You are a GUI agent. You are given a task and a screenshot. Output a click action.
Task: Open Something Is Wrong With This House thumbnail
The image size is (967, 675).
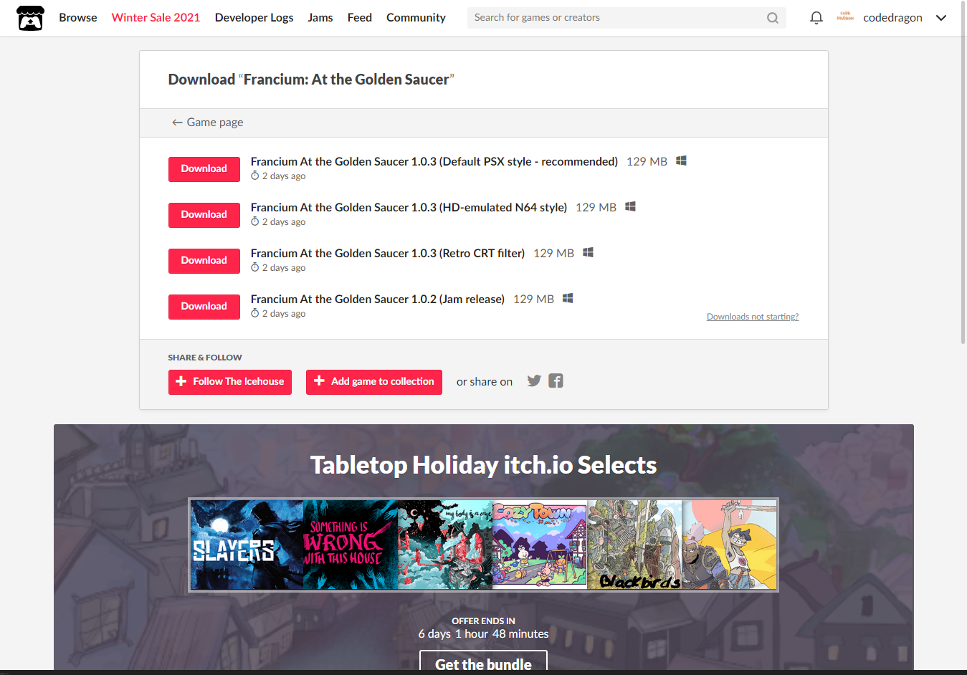pos(351,545)
